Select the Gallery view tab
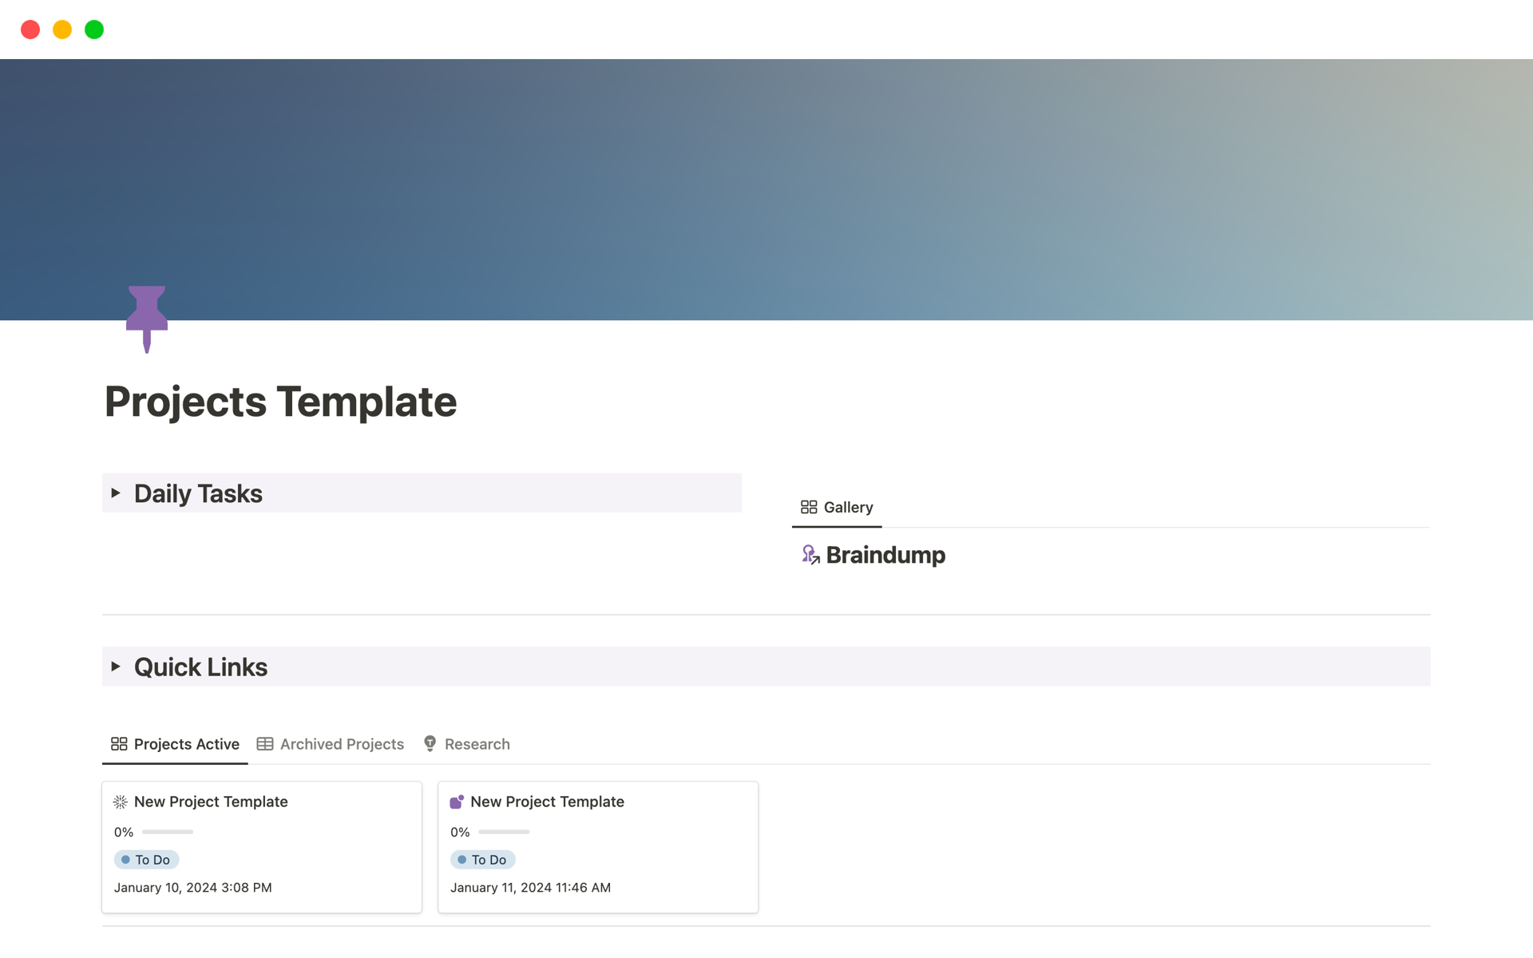 pyautogui.click(x=847, y=508)
